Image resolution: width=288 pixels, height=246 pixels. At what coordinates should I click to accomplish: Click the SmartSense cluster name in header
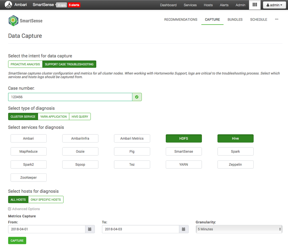(43, 5)
